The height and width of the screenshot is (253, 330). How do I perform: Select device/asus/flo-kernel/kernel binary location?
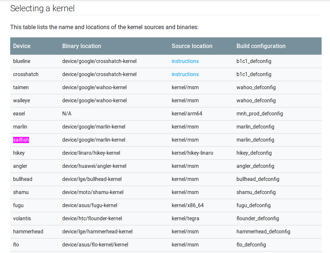click(x=95, y=245)
